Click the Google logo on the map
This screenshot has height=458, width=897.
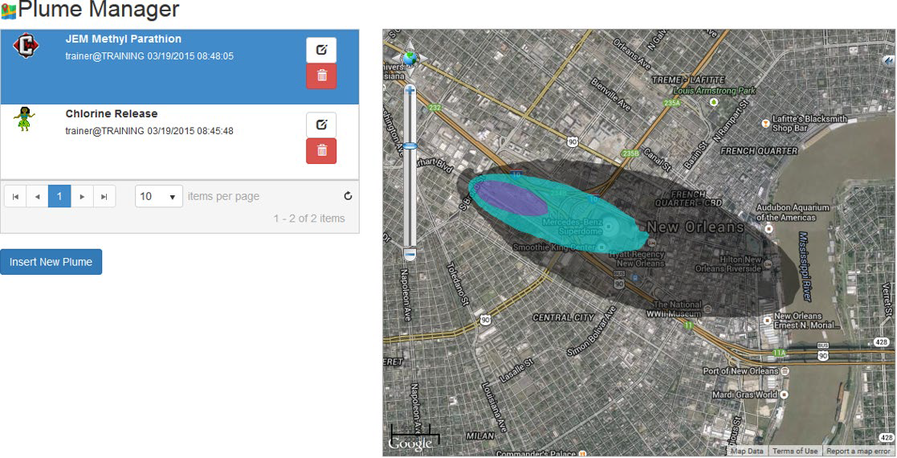point(410,444)
